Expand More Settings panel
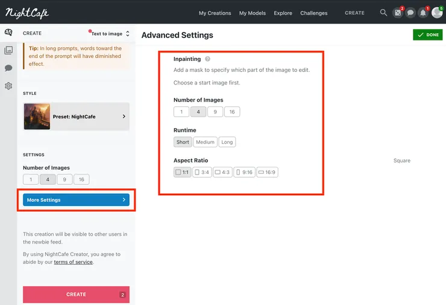The height and width of the screenshot is (305, 446). [76, 200]
